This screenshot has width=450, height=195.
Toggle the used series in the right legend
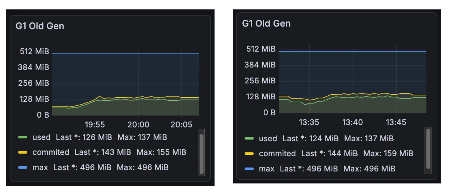tap(268, 139)
